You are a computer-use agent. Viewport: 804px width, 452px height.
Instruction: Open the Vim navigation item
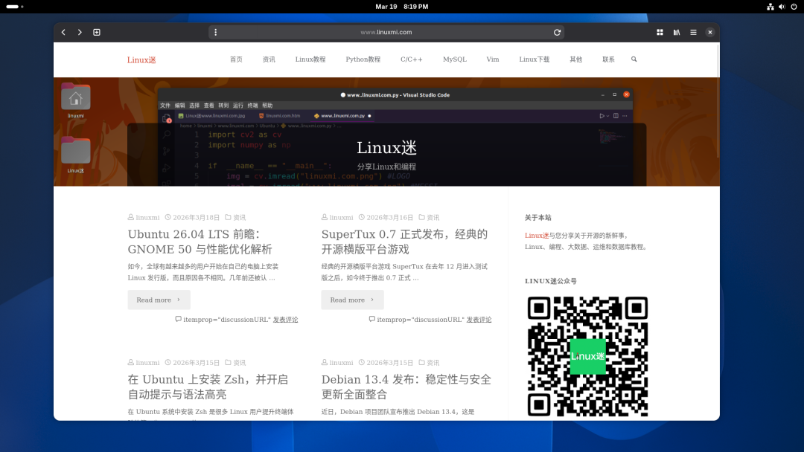click(493, 59)
